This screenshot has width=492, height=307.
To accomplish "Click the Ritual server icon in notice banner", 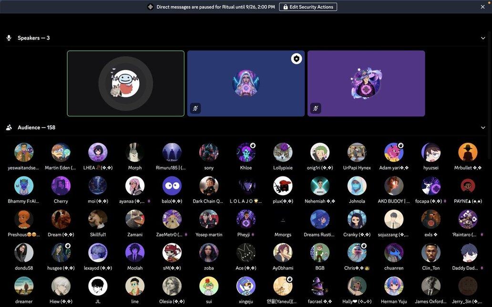I will tap(150, 7).
